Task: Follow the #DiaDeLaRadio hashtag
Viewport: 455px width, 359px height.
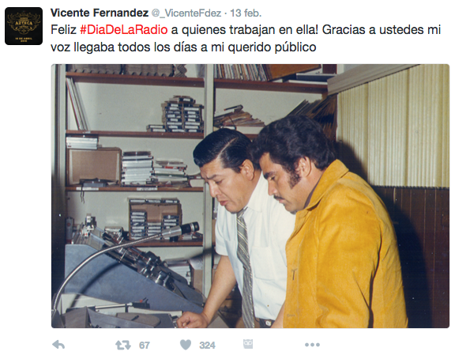Action: pyautogui.click(x=123, y=29)
